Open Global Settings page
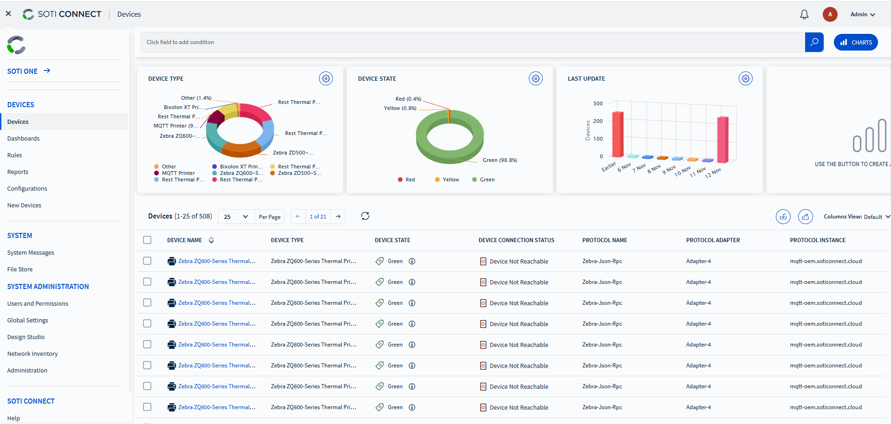 point(27,320)
